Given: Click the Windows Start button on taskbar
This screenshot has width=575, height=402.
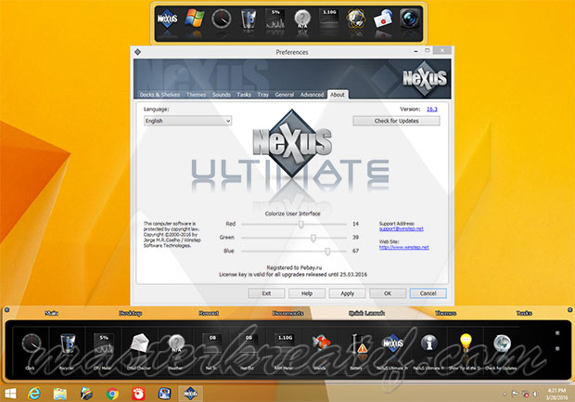Looking at the screenshot, I should tap(10, 394).
